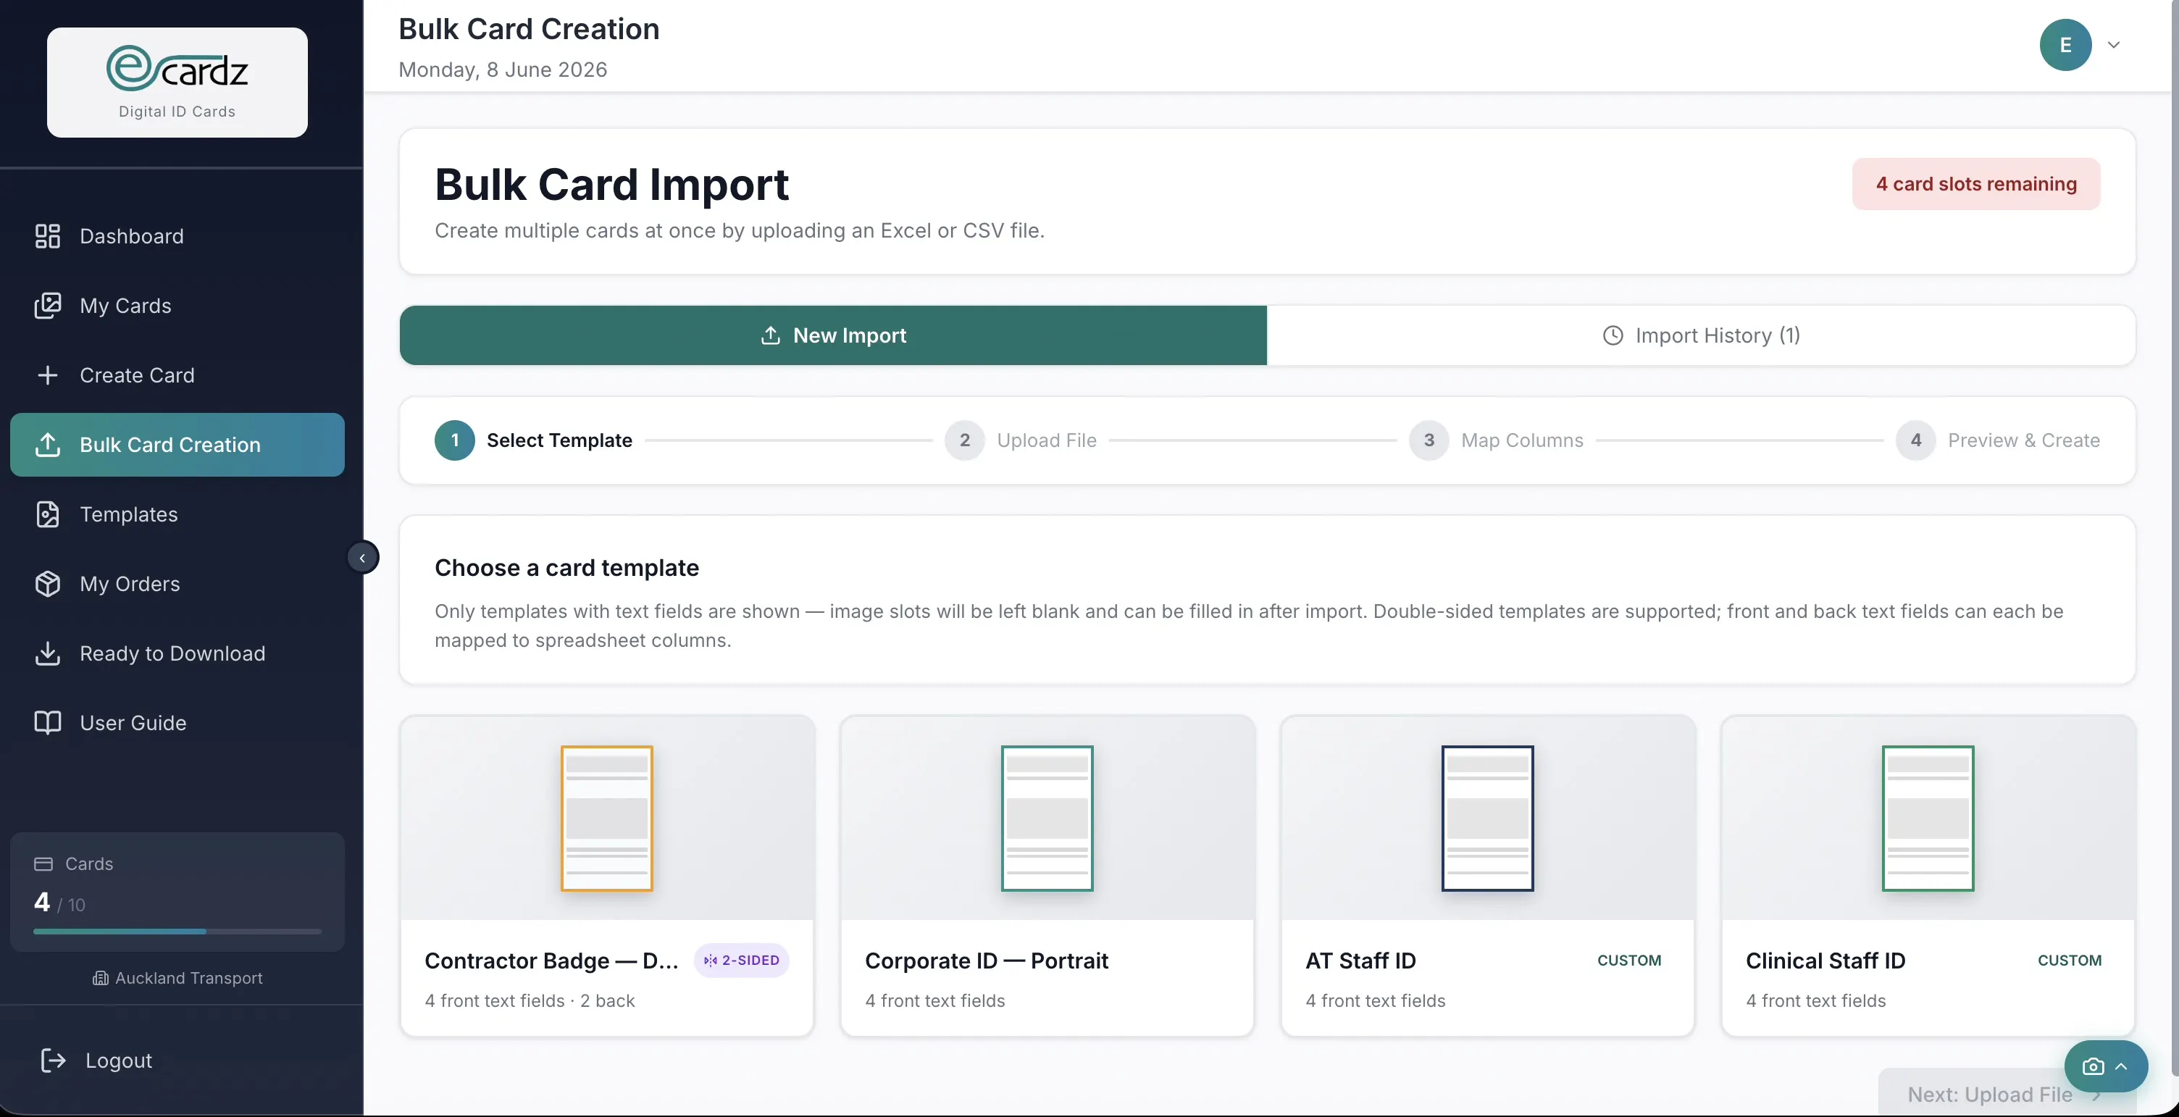
Task: Click the Auckland Transport organization name
Action: (188, 979)
